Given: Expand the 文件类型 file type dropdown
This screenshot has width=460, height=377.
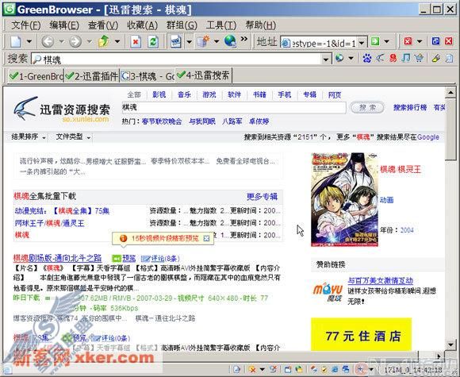Looking at the screenshot, I should click(x=73, y=137).
